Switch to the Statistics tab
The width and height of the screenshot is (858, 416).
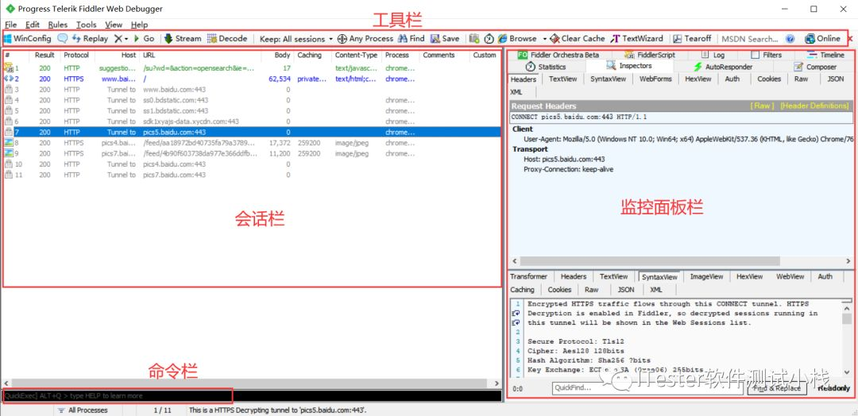click(546, 67)
